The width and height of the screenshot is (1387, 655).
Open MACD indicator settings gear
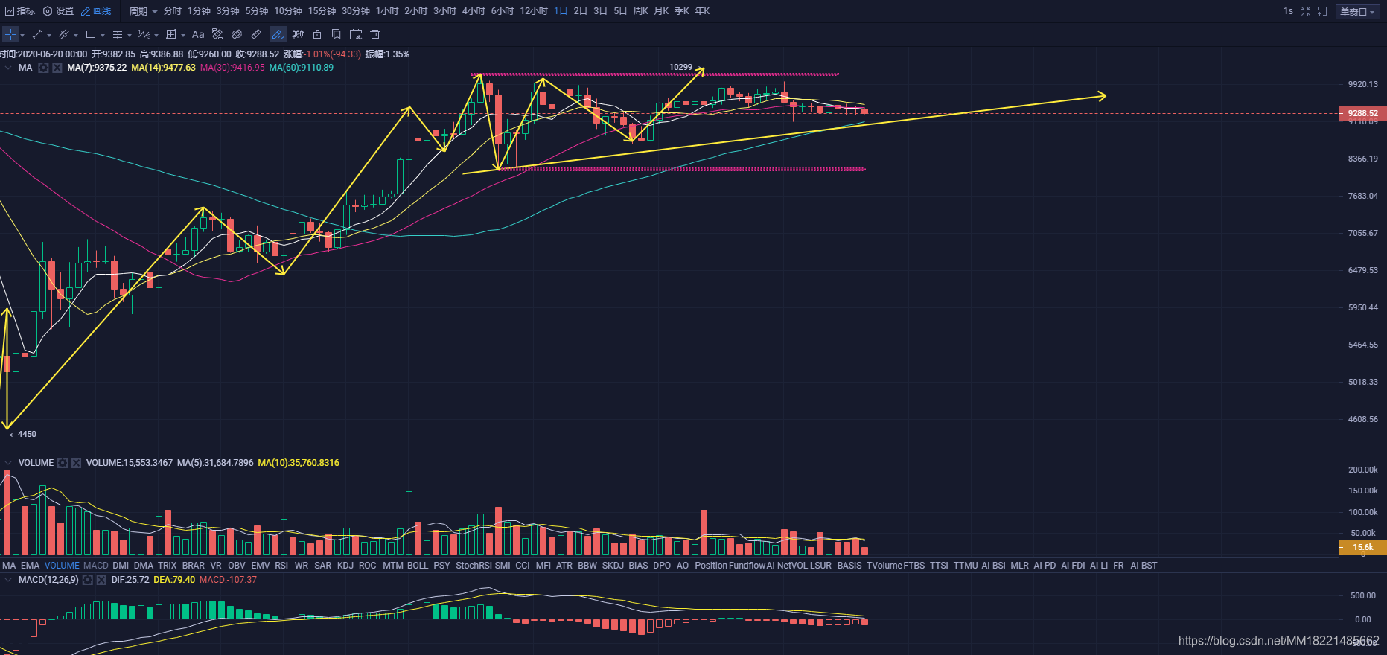[88, 580]
